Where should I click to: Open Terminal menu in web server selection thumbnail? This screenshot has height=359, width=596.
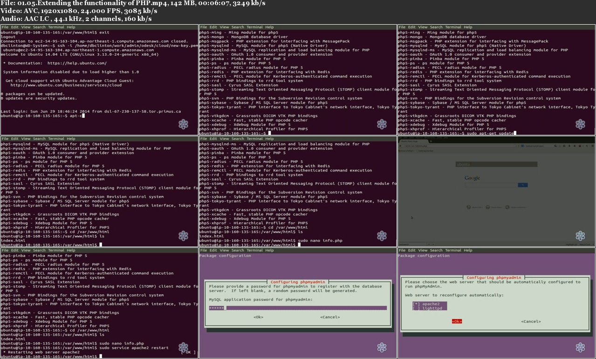click(453, 251)
